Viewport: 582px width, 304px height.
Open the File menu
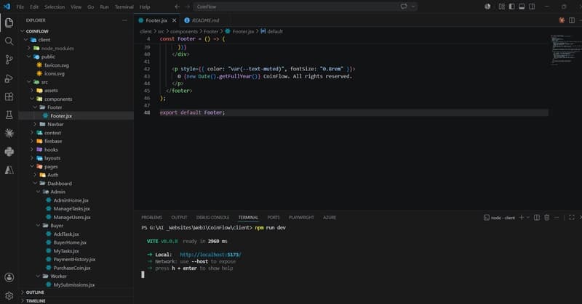click(20, 7)
